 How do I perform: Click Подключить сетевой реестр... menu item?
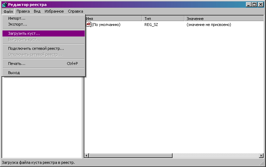pyautogui.click(x=36, y=48)
